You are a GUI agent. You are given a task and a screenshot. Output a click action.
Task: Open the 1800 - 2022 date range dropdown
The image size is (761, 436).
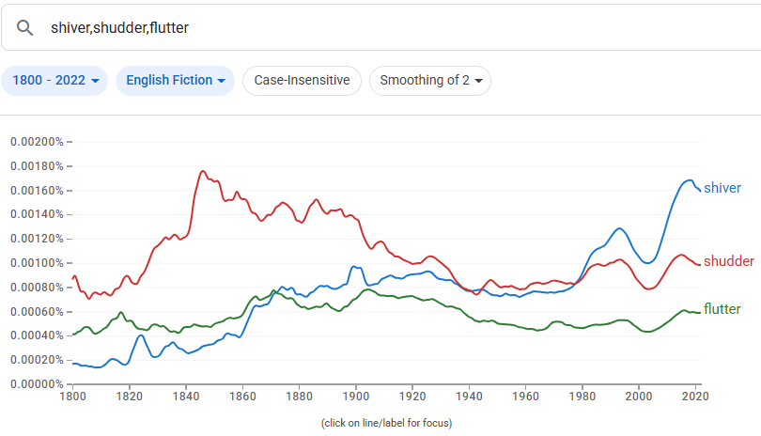tap(54, 80)
